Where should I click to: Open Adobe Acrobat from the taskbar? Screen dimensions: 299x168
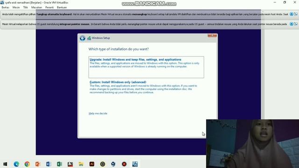click(70, 164)
